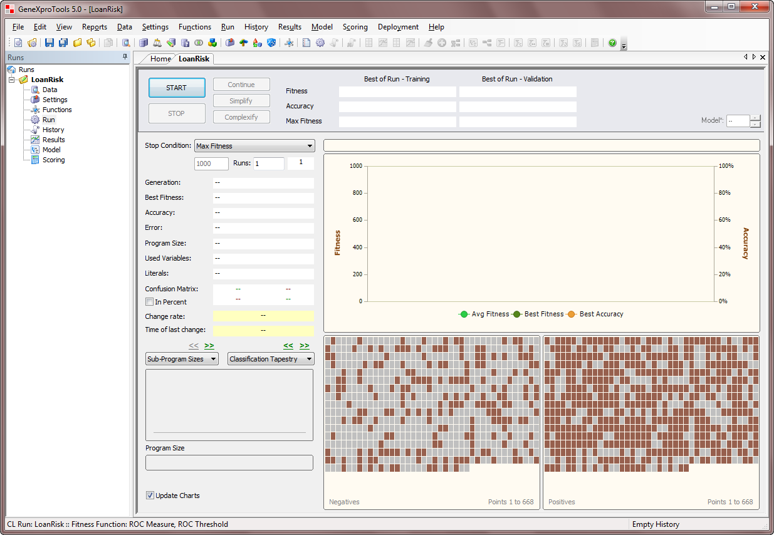Image resolution: width=774 pixels, height=535 pixels.
Task: Click the Max Fitness value field showing 1000
Action: (211, 164)
